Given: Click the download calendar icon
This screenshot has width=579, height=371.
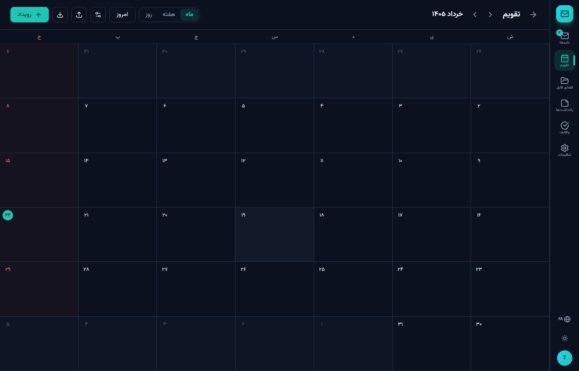Looking at the screenshot, I should coord(60,15).
